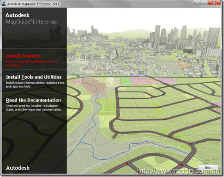224x177 pixels.
Task: Click the window title text
Action: tap(33, 4)
